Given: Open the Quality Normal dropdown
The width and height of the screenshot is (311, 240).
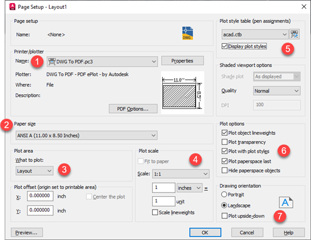Looking at the screenshot, I should coord(276,91).
